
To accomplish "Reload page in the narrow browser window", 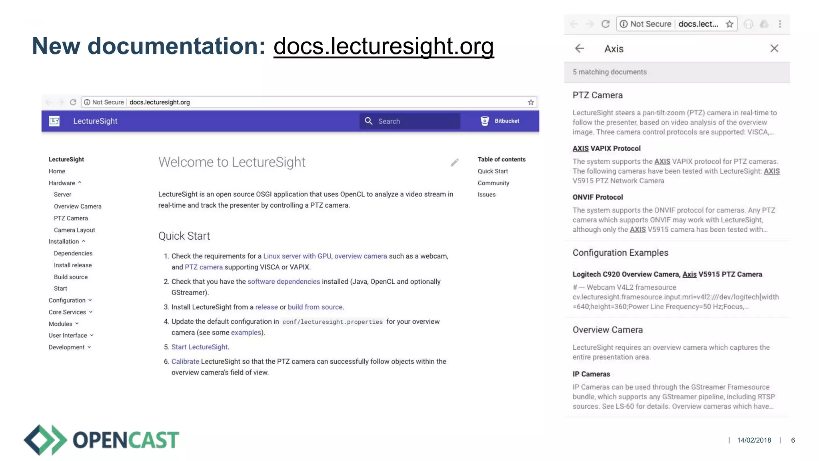I will click(x=605, y=24).
